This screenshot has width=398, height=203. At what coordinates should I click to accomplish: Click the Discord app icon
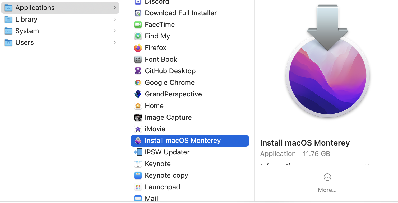pos(138,2)
